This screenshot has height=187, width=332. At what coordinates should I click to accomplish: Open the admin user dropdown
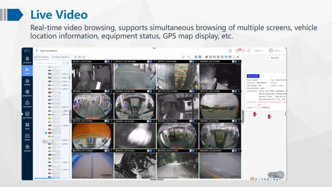coord(275,51)
